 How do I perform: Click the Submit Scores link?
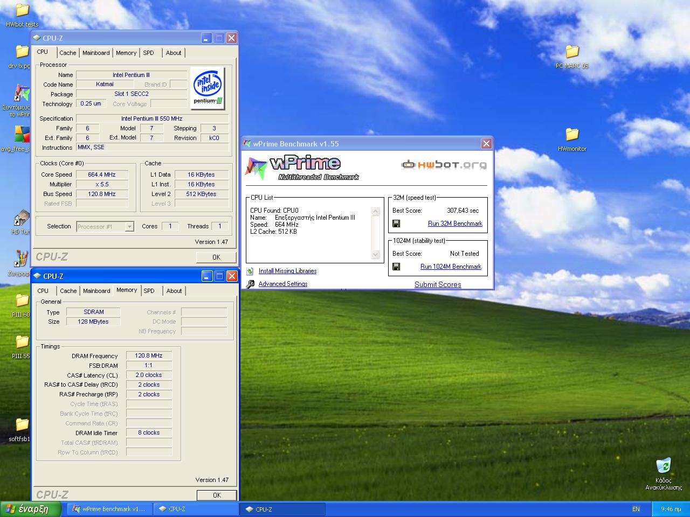coord(438,284)
